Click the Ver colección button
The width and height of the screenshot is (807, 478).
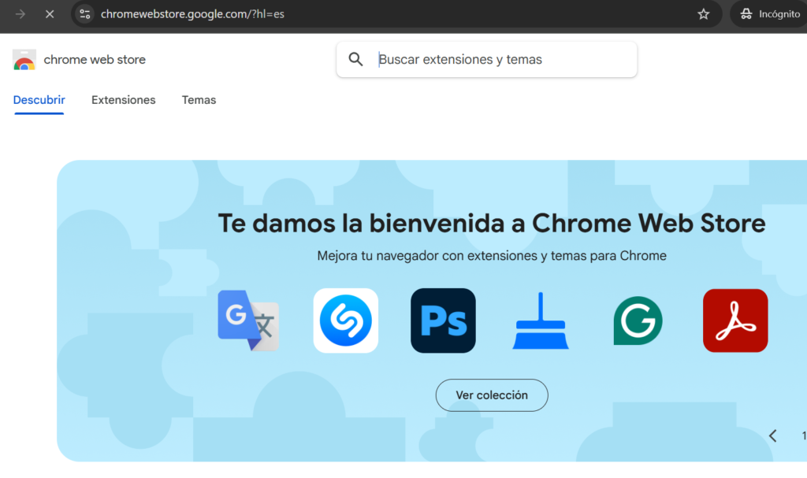pyautogui.click(x=492, y=395)
